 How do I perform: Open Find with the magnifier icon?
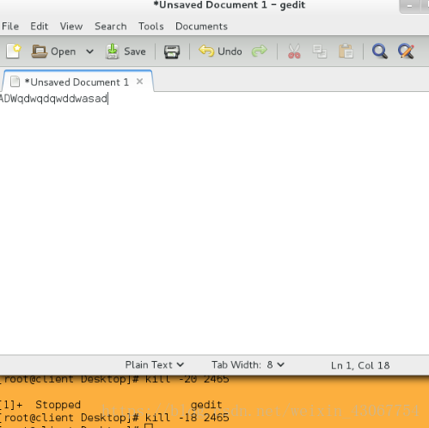(380, 52)
